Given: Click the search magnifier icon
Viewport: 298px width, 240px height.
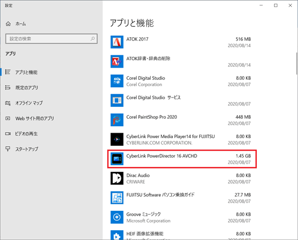Looking at the screenshot, I should (x=93, y=39).
